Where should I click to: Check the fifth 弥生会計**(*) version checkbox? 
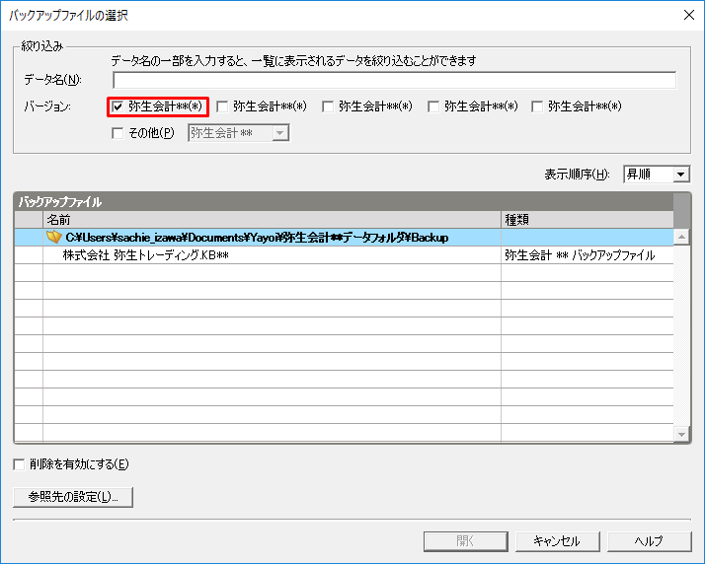coord(537,106)
